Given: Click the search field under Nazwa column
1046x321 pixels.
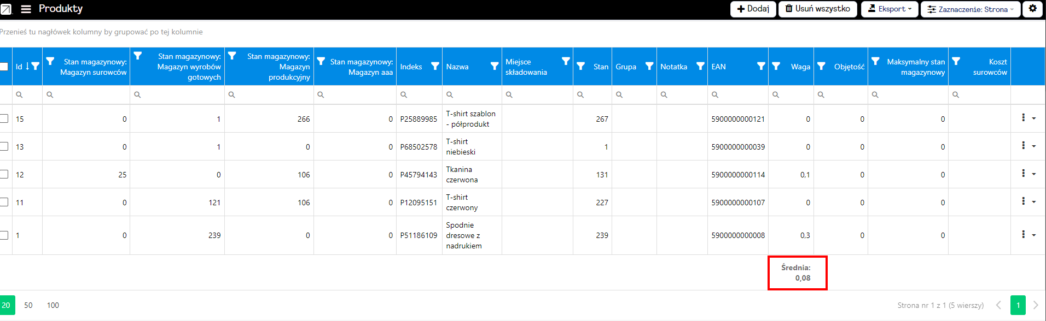Looking at the screenshot, I should (472, 94).
